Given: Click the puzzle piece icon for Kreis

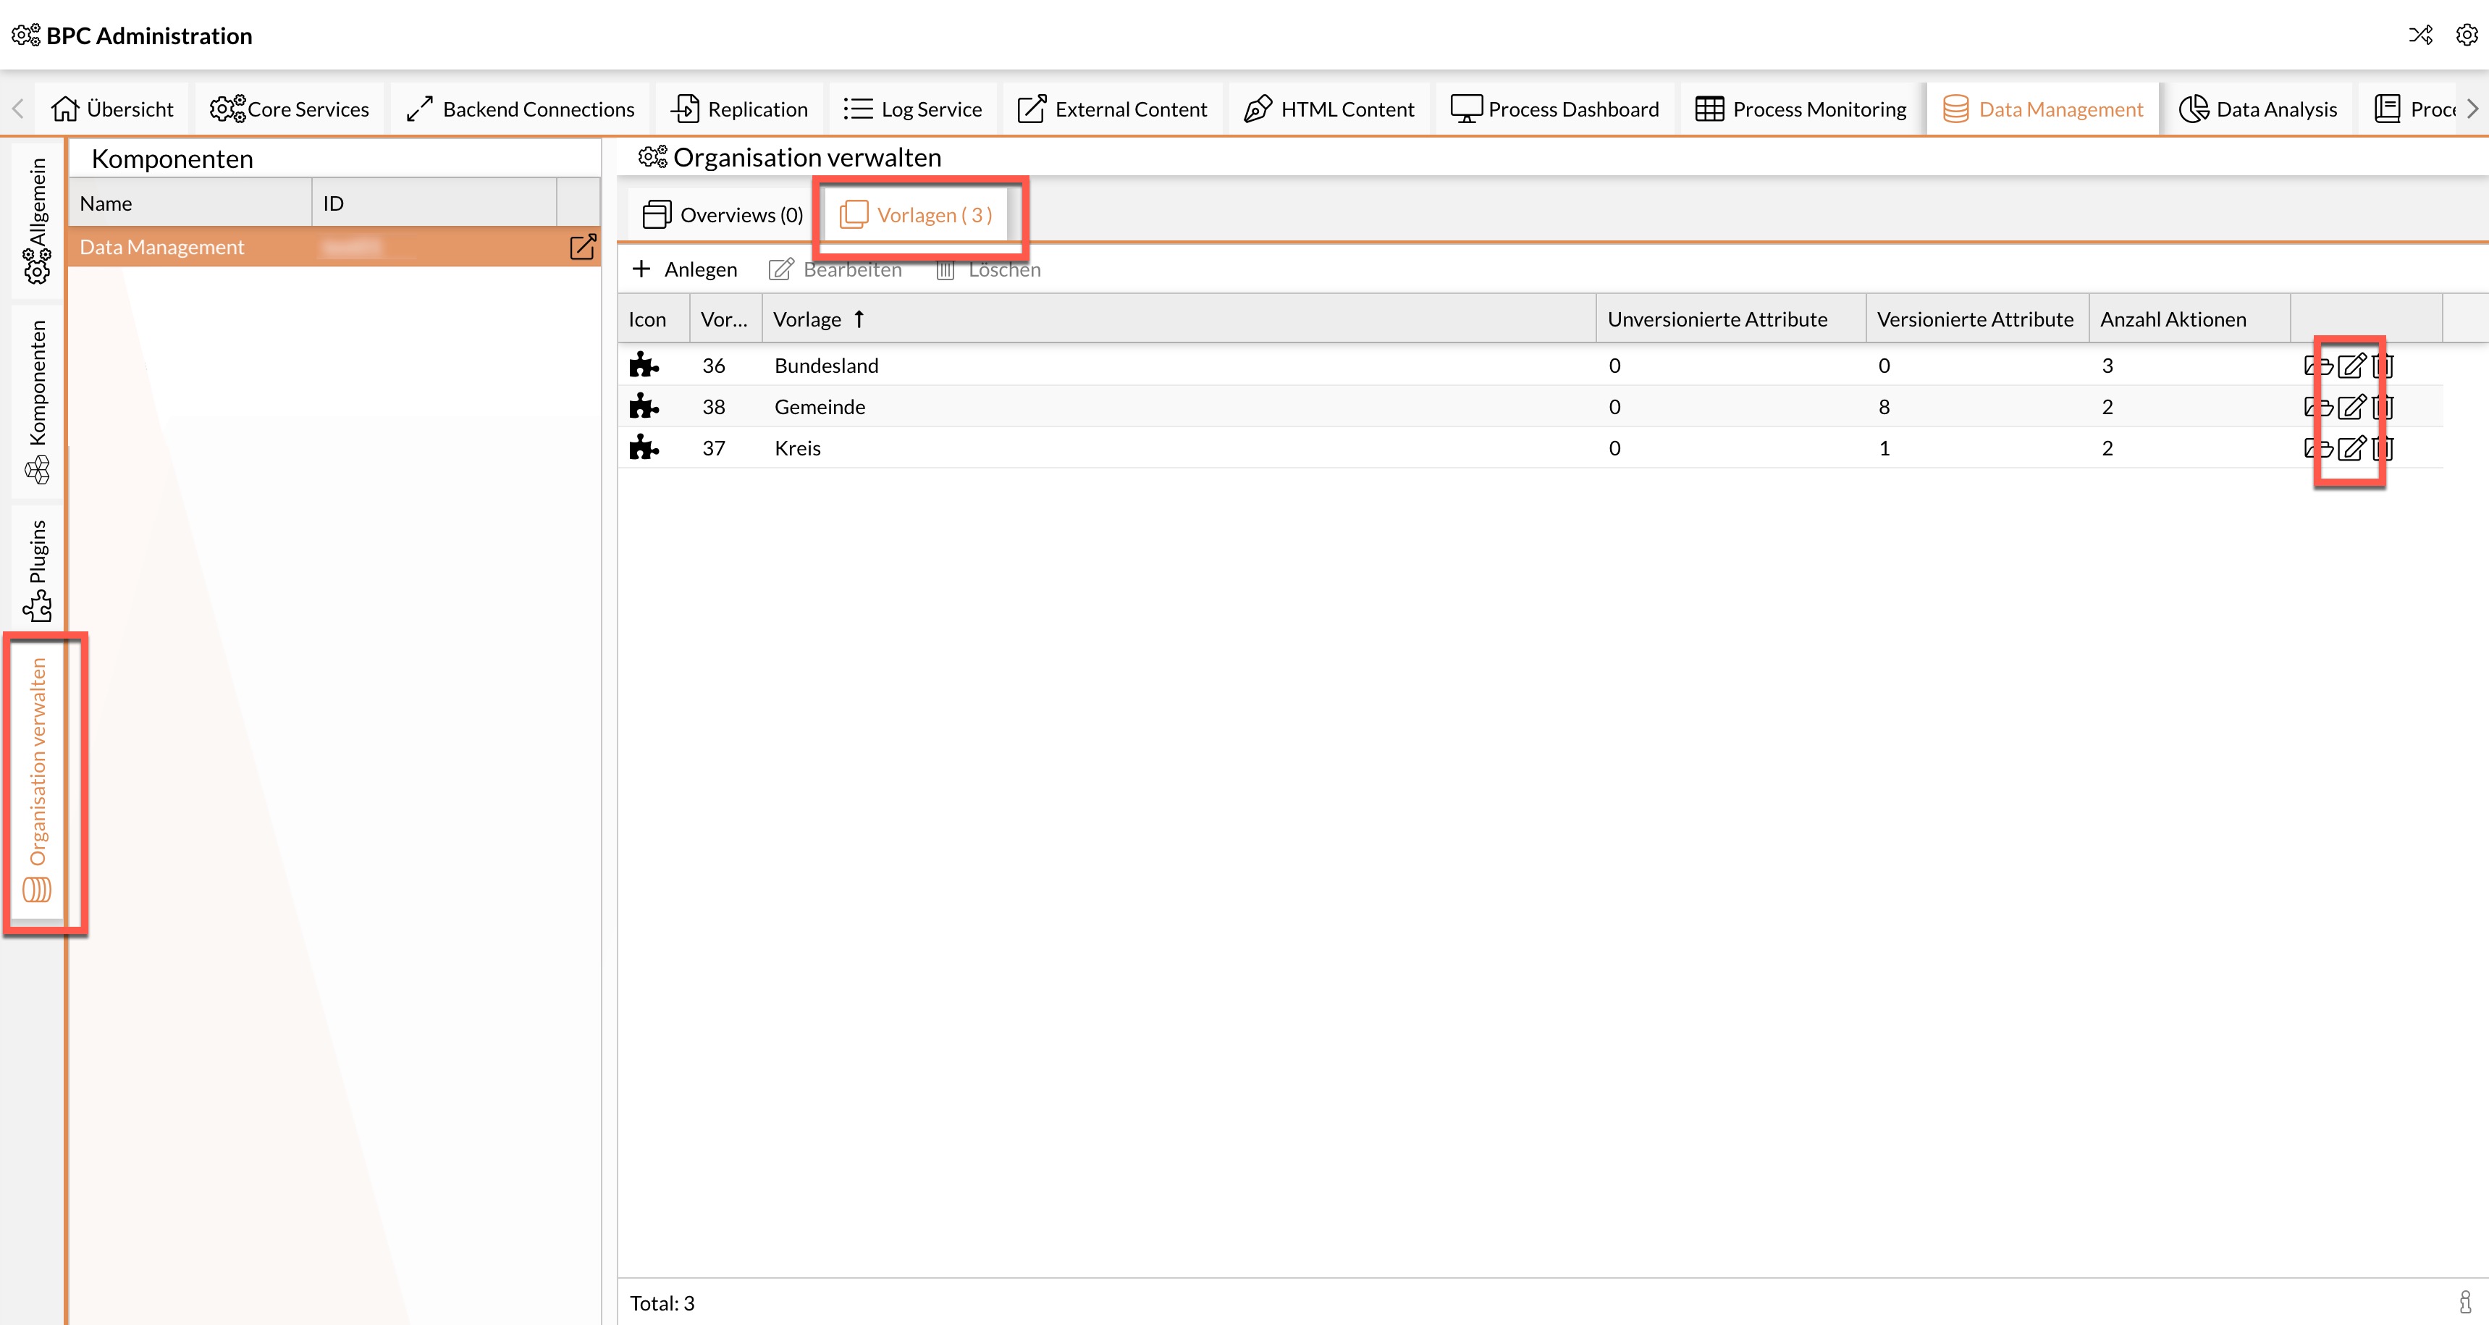Looking at the screenshot, I should [647, 447].
